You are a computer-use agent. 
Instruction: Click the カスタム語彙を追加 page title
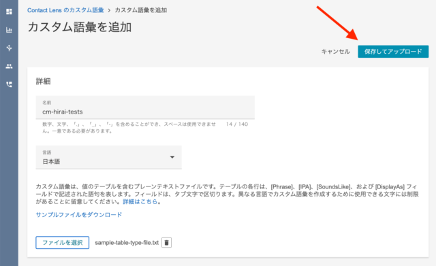[x=79, y=27]
